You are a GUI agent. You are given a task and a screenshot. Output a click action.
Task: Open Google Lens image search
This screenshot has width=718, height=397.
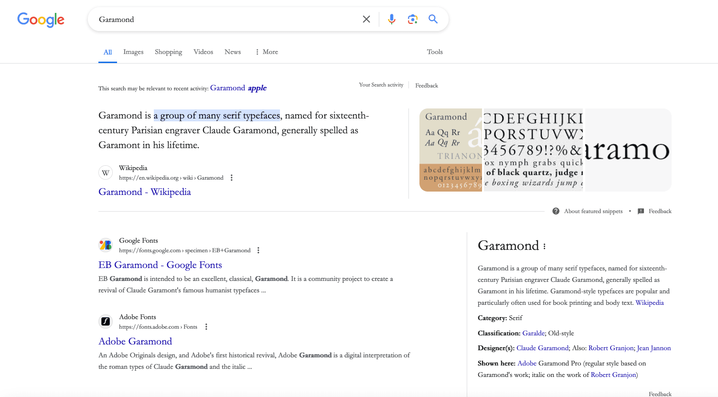[412, 19]
